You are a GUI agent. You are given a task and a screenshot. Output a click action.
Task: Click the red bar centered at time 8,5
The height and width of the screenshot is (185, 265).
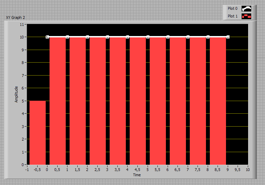tap(218, 101)
